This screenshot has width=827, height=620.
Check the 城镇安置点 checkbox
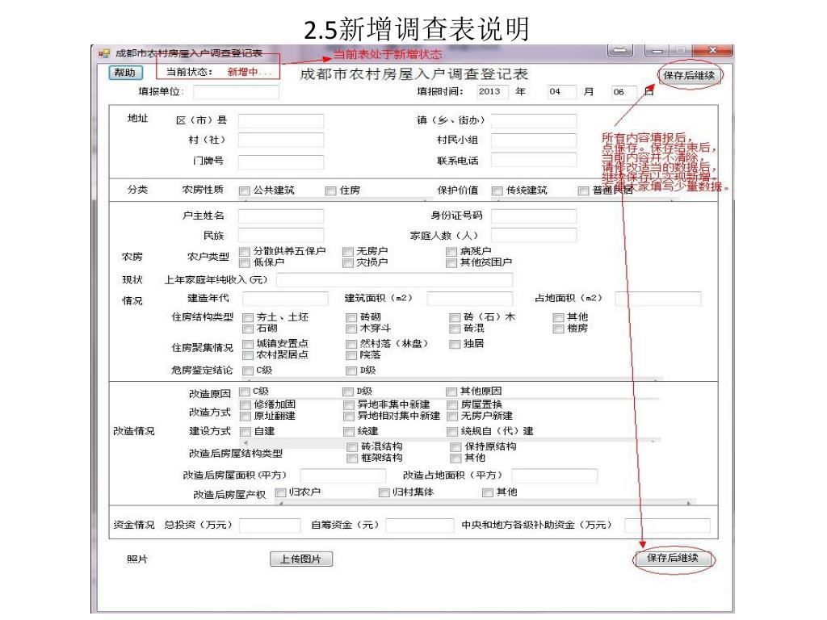pyautogui.click(x=247, y=344)
